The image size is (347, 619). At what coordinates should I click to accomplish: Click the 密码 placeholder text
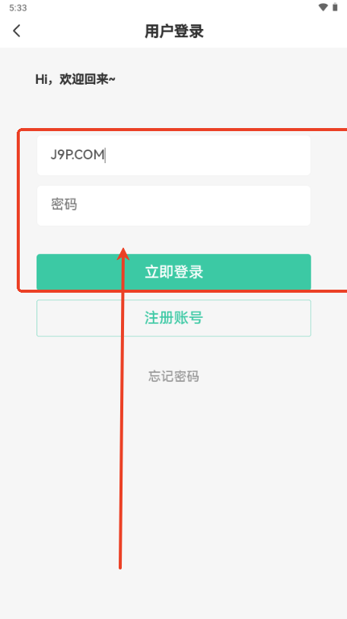tap(64, 204)
